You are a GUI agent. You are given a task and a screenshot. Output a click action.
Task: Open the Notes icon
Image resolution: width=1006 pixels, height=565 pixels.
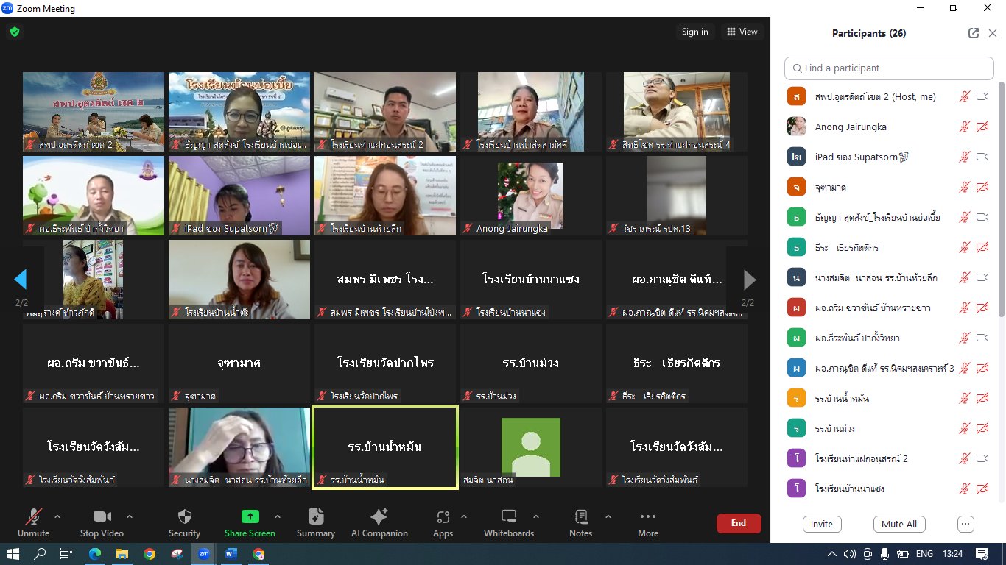[x=580, y=517]
